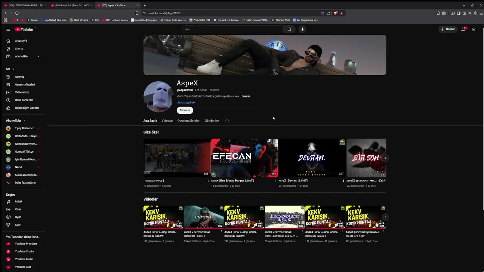The image size is (484, 272).
Task: Open Beğendiğim videolar list
Action: 27,108
